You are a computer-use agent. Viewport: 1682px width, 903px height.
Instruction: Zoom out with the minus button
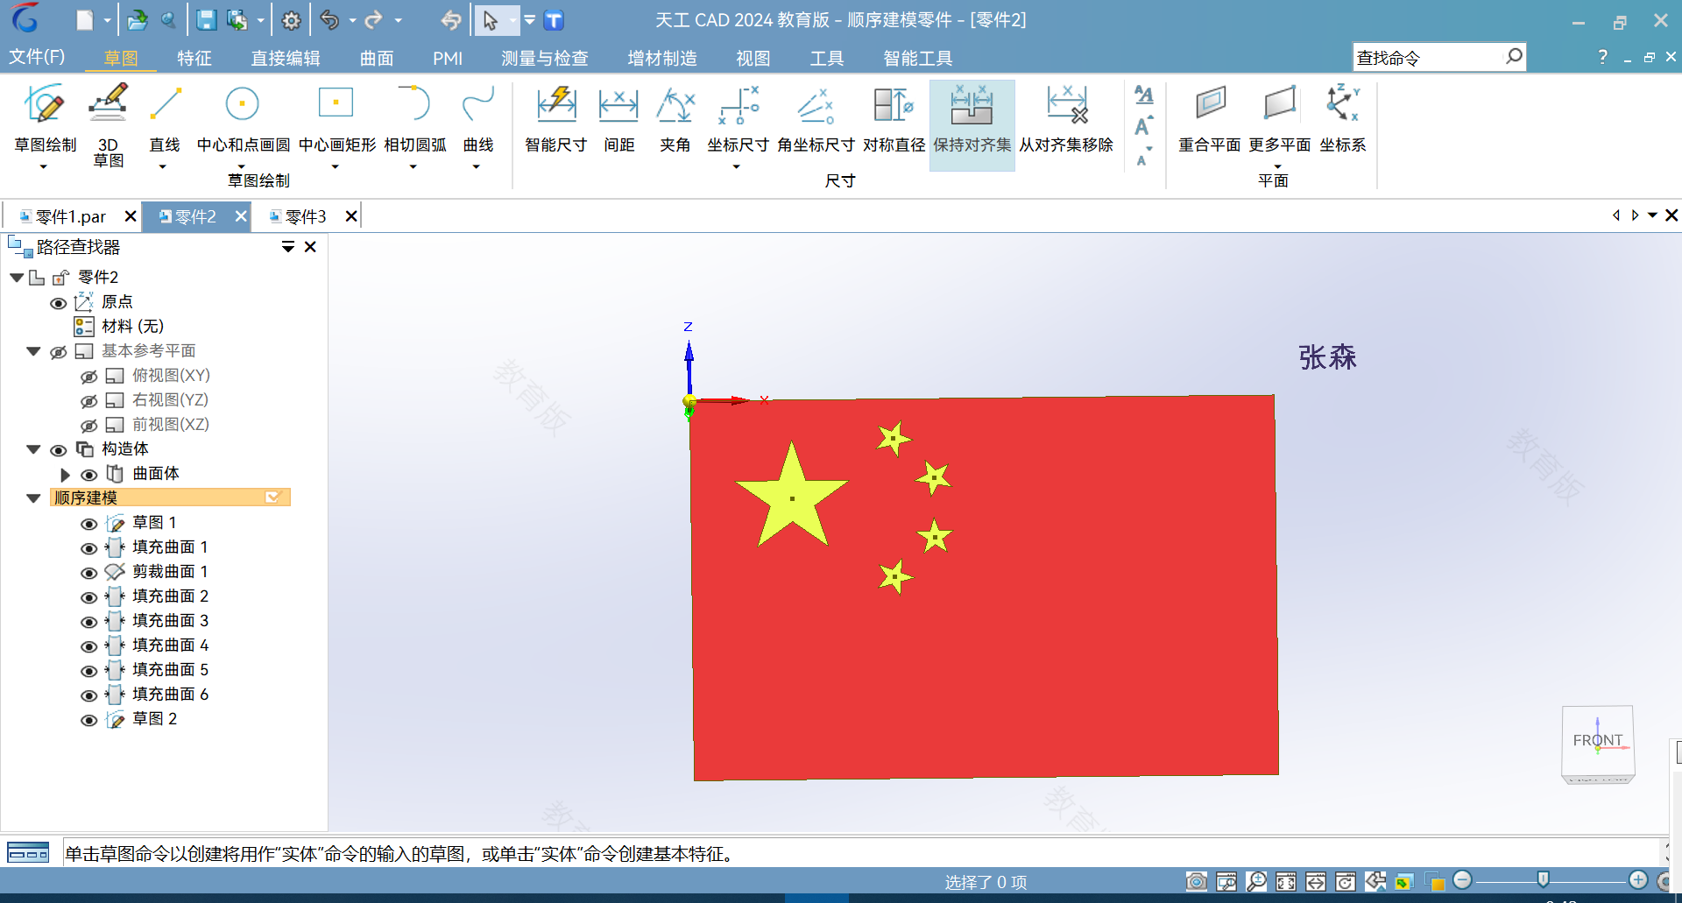1462,880
